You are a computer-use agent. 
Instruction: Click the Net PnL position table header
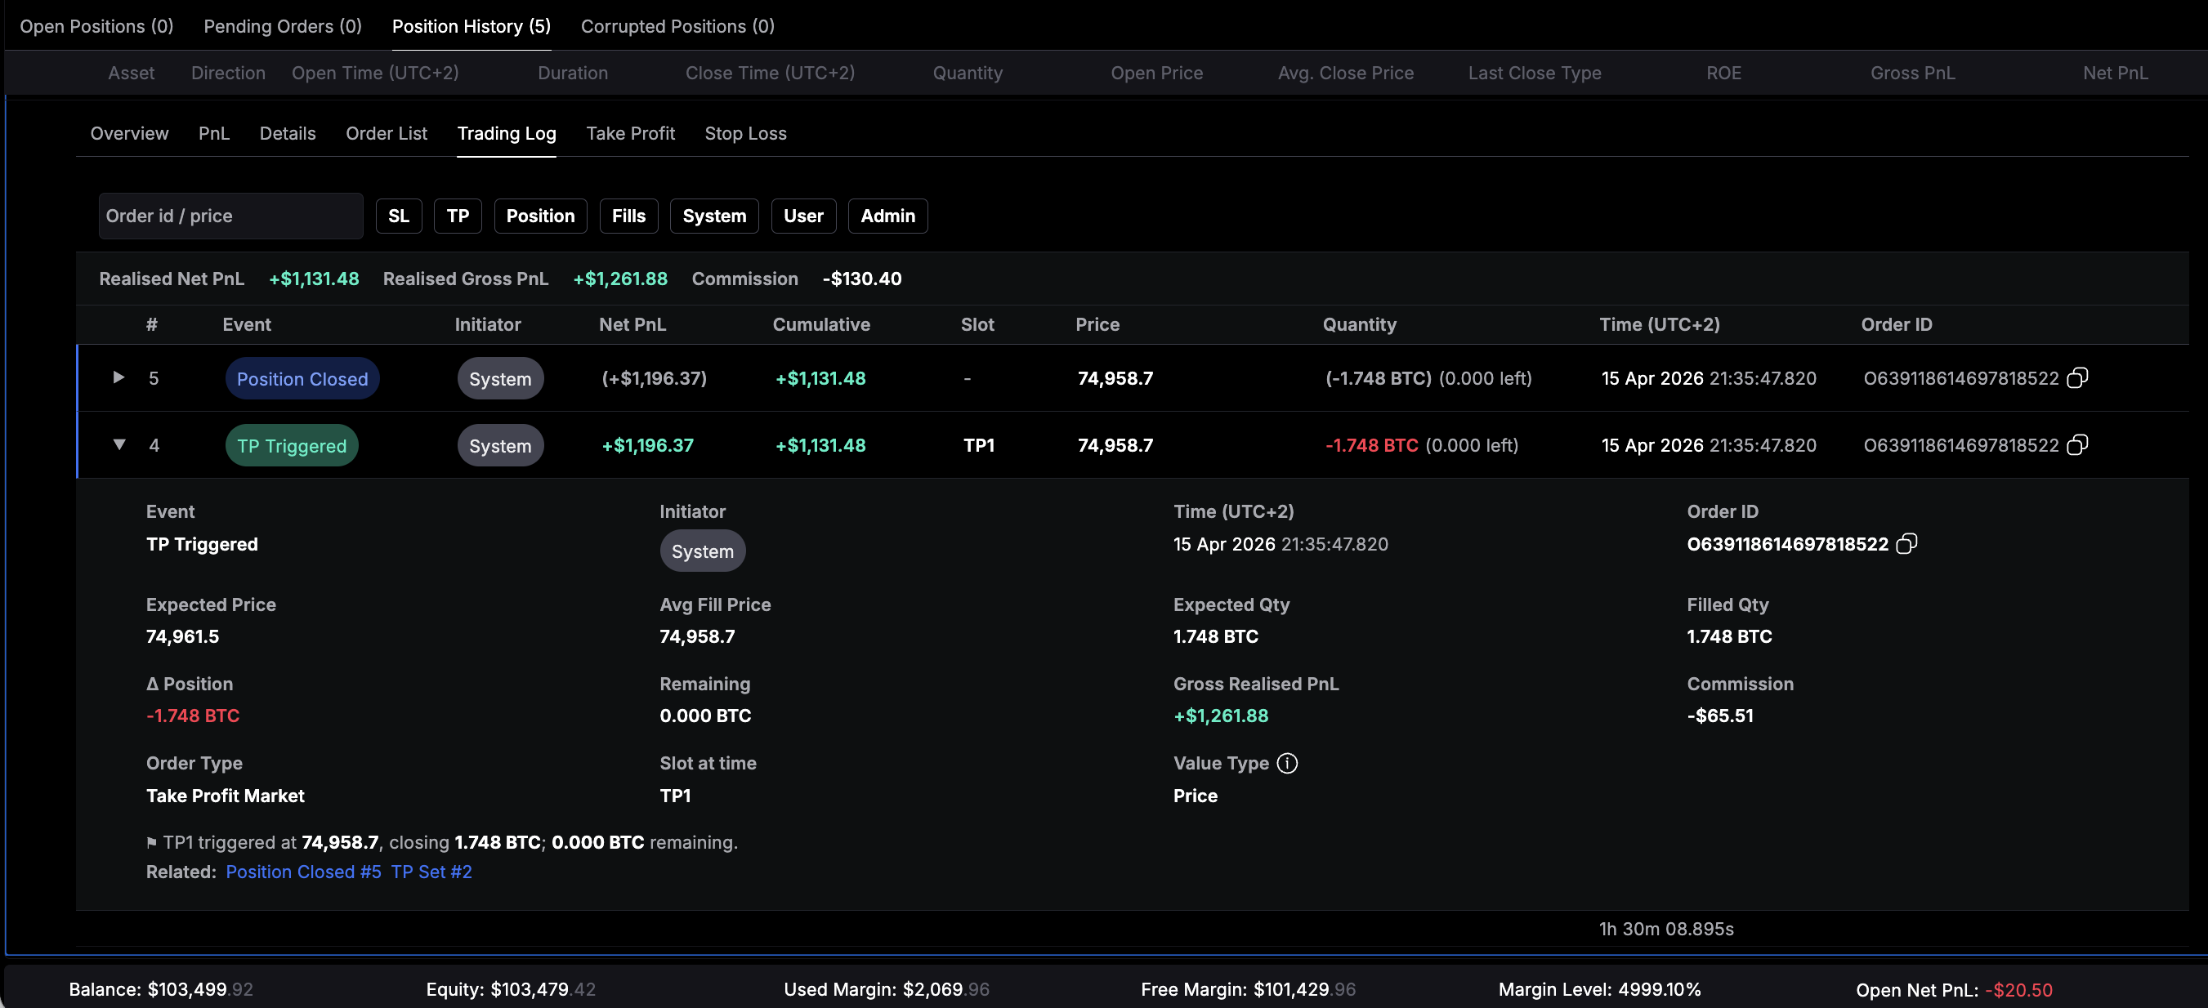(2115, 73)
